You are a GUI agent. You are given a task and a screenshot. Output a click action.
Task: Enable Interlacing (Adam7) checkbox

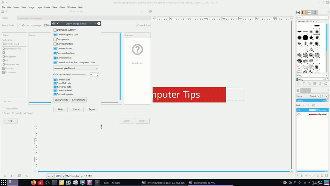[x=55, y=30]
